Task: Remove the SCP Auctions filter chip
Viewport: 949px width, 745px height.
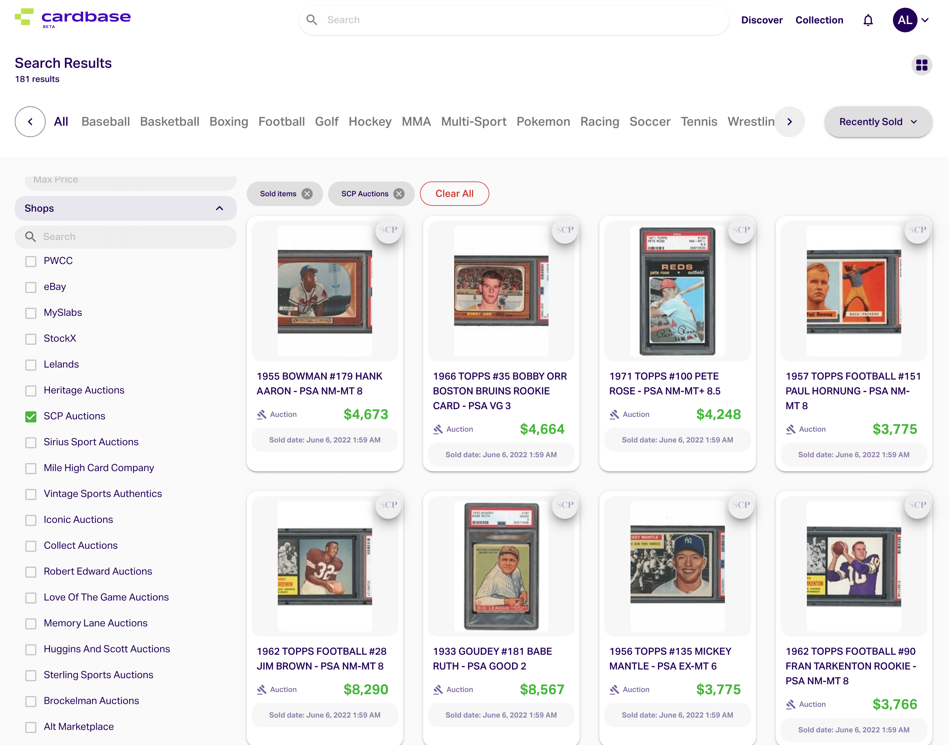Action: [x=399, y=194]
